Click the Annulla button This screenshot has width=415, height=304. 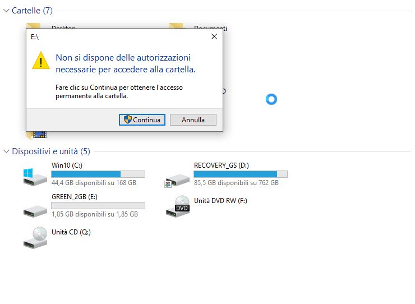coord(193,119)
